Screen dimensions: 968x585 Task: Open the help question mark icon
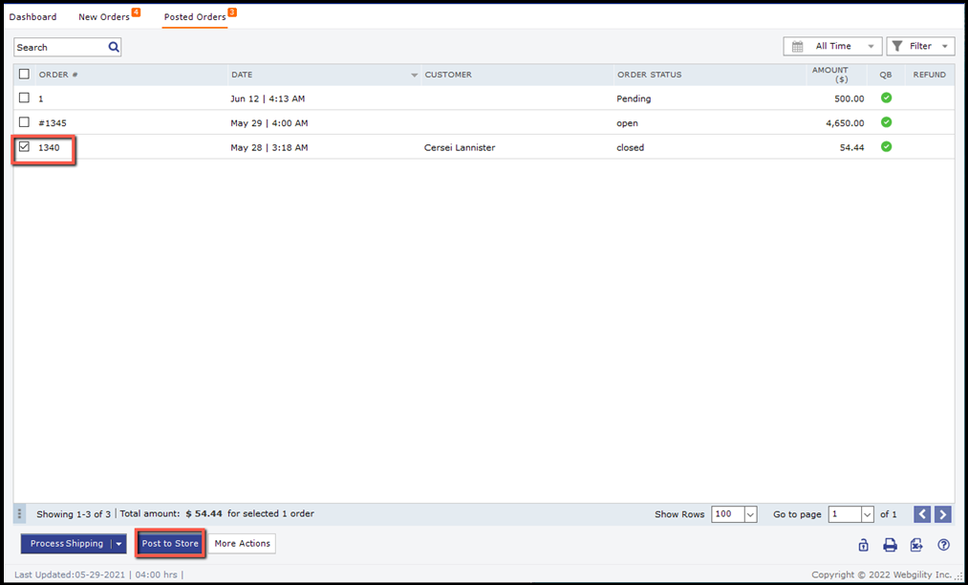[x=943, y=545]
